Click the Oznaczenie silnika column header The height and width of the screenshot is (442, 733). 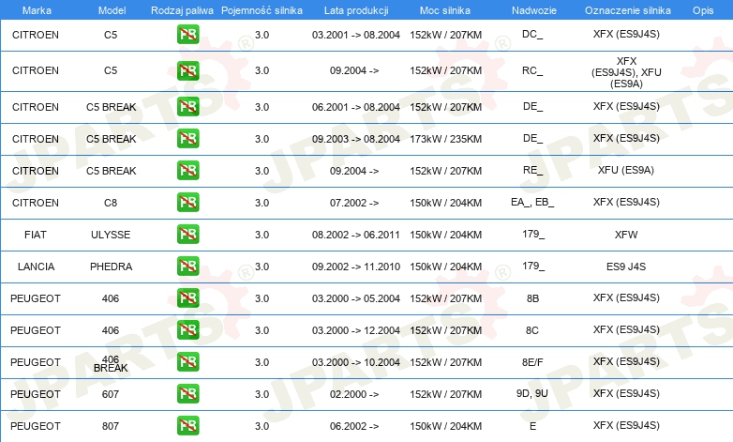tap(627, 10)
